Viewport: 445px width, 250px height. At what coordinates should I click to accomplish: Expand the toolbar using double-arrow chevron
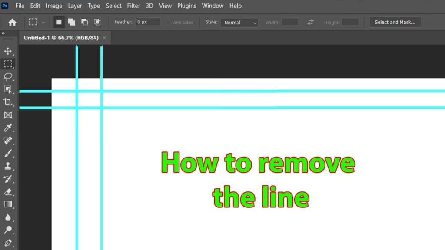click(3, 33)
